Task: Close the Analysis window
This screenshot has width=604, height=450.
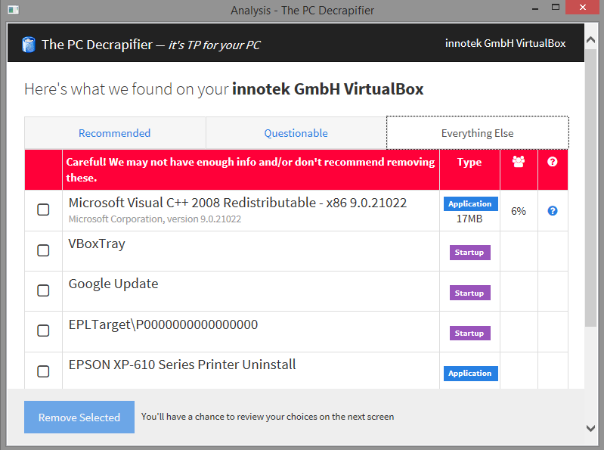Action: (x=583, y=8)
